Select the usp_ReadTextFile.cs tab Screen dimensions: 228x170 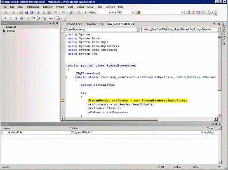click(x=120, y=24)
